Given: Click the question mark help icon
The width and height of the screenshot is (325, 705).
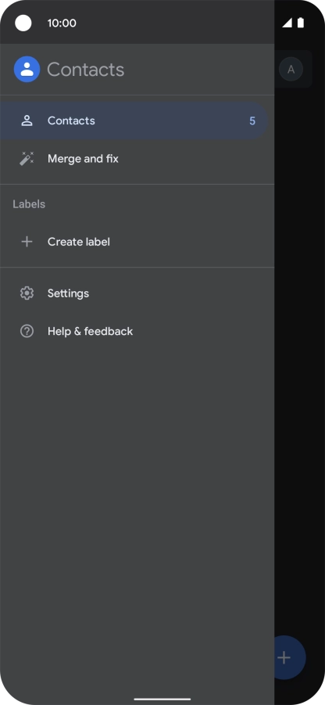Looking at the screenshot, I should [27, 331].
